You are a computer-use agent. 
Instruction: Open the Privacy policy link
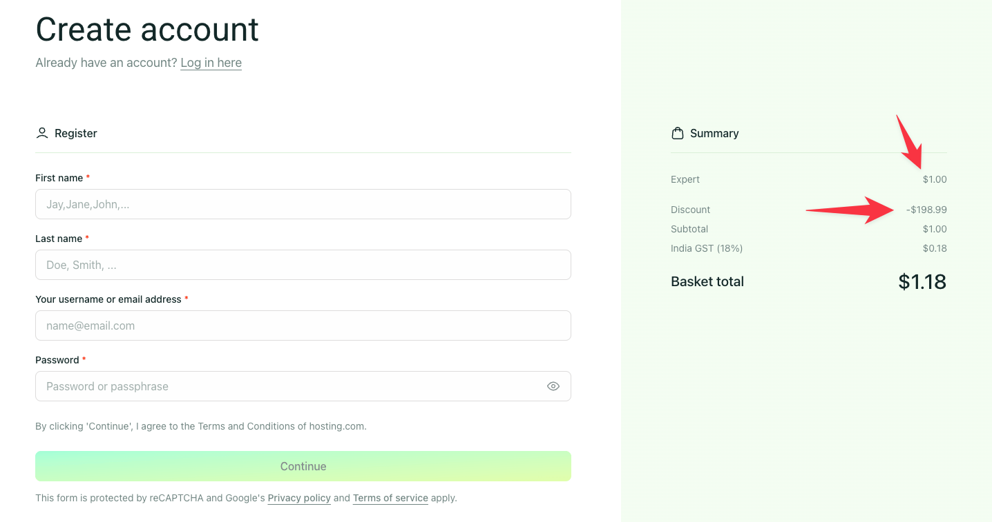(299, 497)
